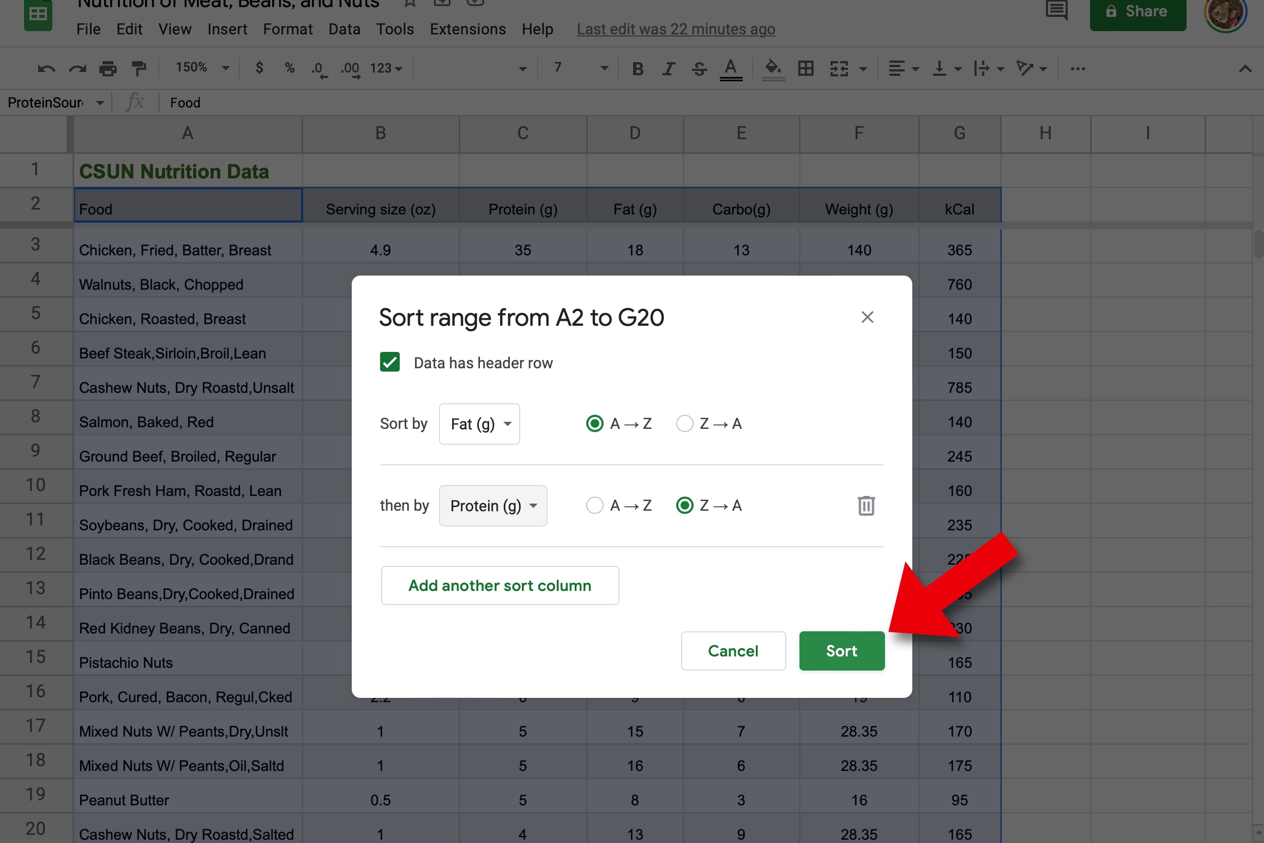
Task: Open Last edit was 22 minutes ago link
Action: tap(676, 29)
